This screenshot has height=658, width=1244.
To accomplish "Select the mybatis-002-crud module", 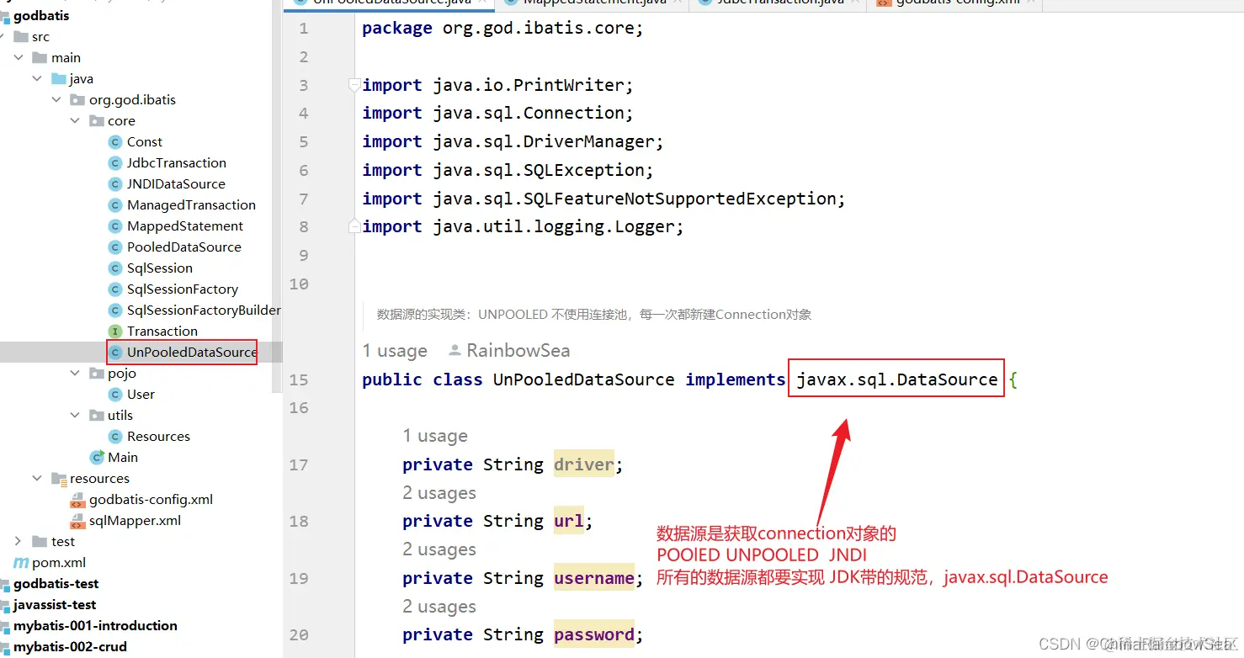I will [x=70, y=647].
